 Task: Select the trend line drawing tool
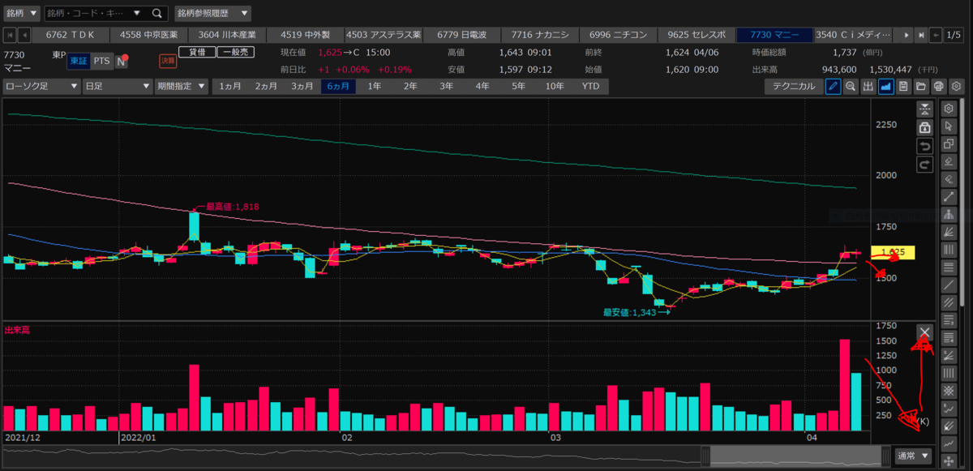949,197
